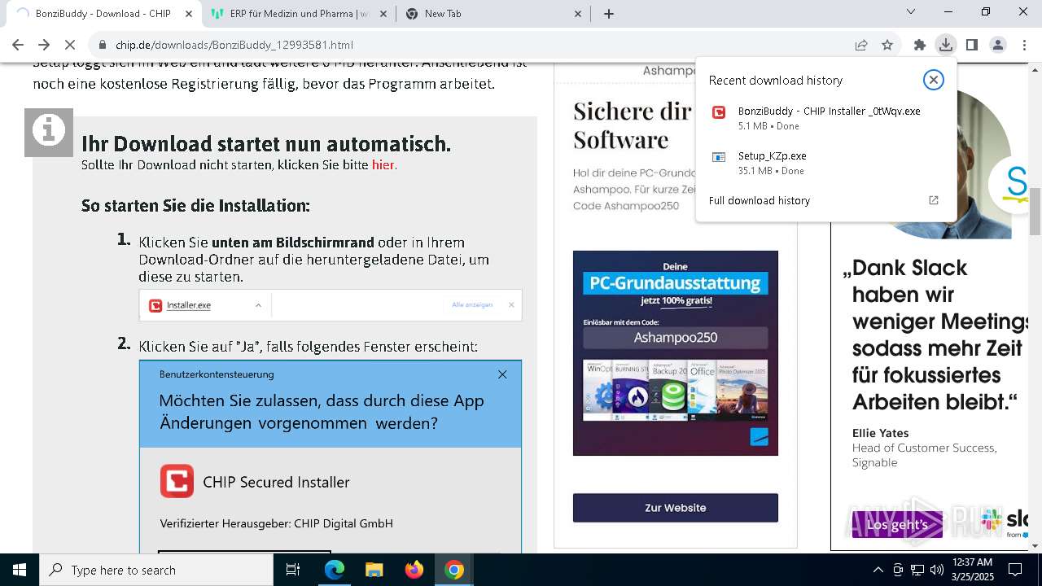Launch Firefox from taskbar

coord(414,570)
